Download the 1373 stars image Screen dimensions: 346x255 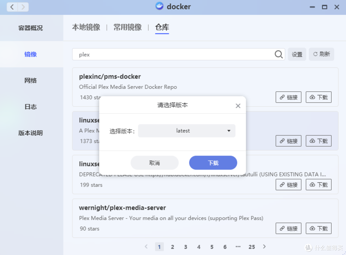coord(319,141)
